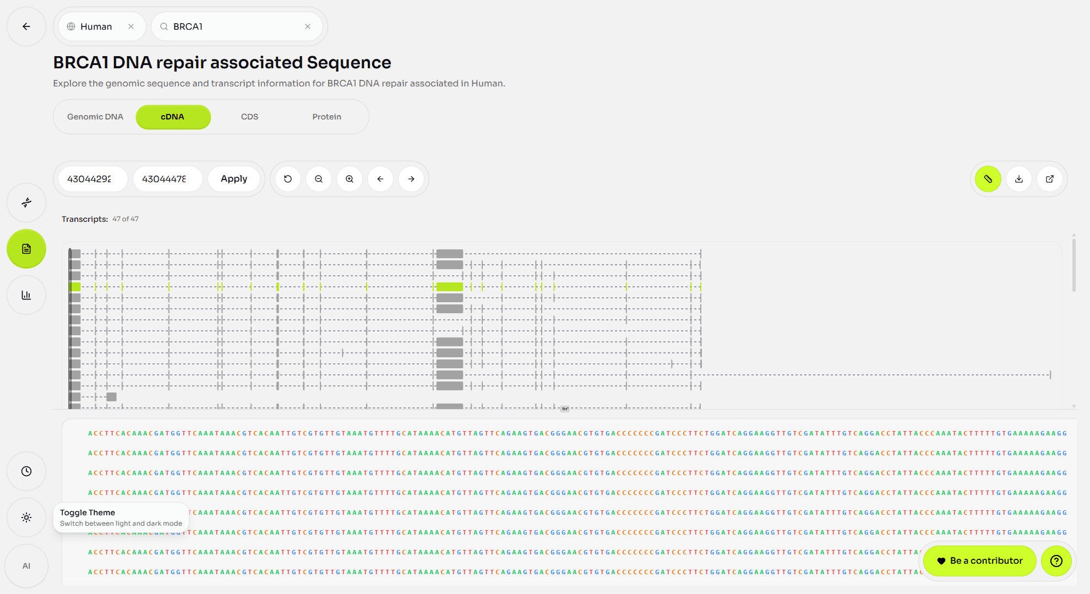The image size is (1090, 594).
Task: Open the sequence document view
Action: click(x=26, y=249)
